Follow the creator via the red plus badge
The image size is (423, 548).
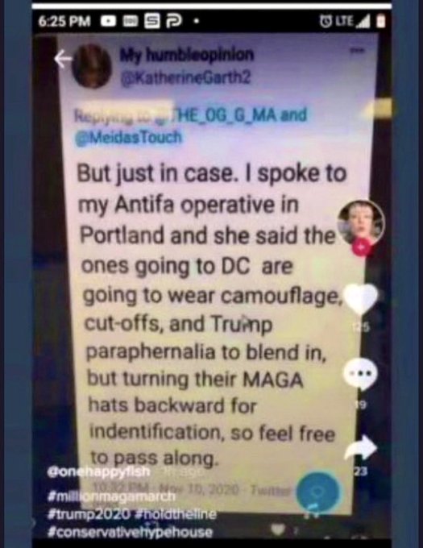pos(361,247)
